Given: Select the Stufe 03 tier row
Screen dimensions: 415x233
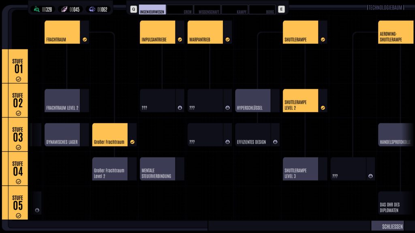Looking at the screenshot, I should click(18, 135).
